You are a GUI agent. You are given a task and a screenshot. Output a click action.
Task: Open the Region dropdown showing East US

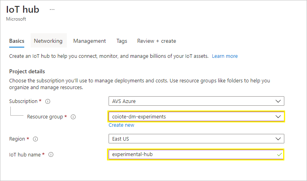click(x=196, y=139)
